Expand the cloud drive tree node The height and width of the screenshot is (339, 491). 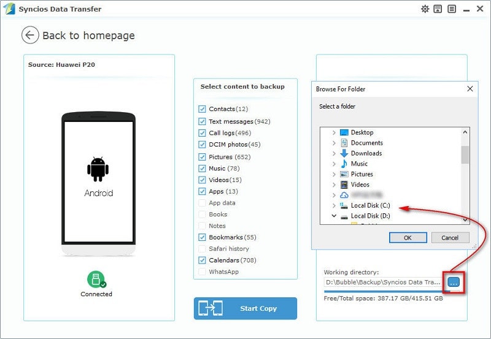click(x=334, y=195)
